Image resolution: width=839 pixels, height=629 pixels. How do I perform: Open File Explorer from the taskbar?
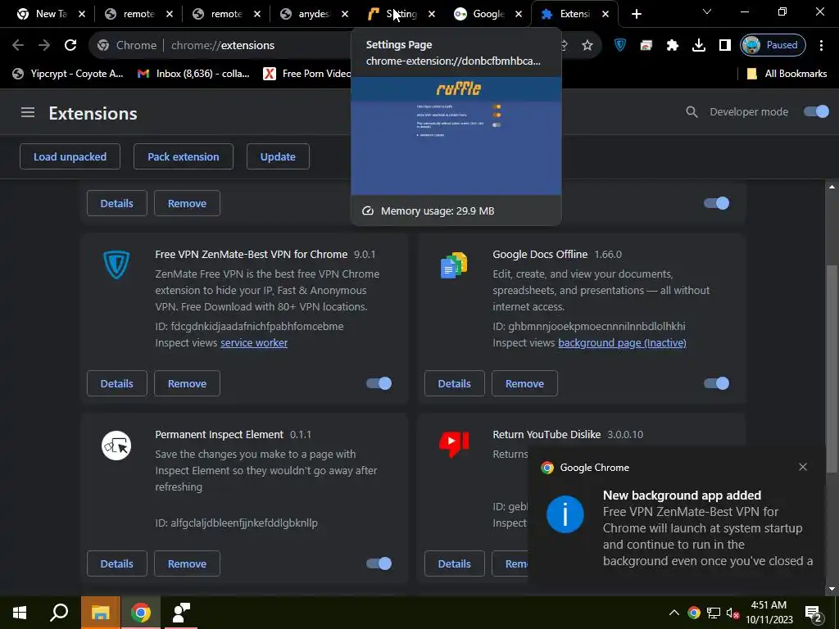click(100, 613)
